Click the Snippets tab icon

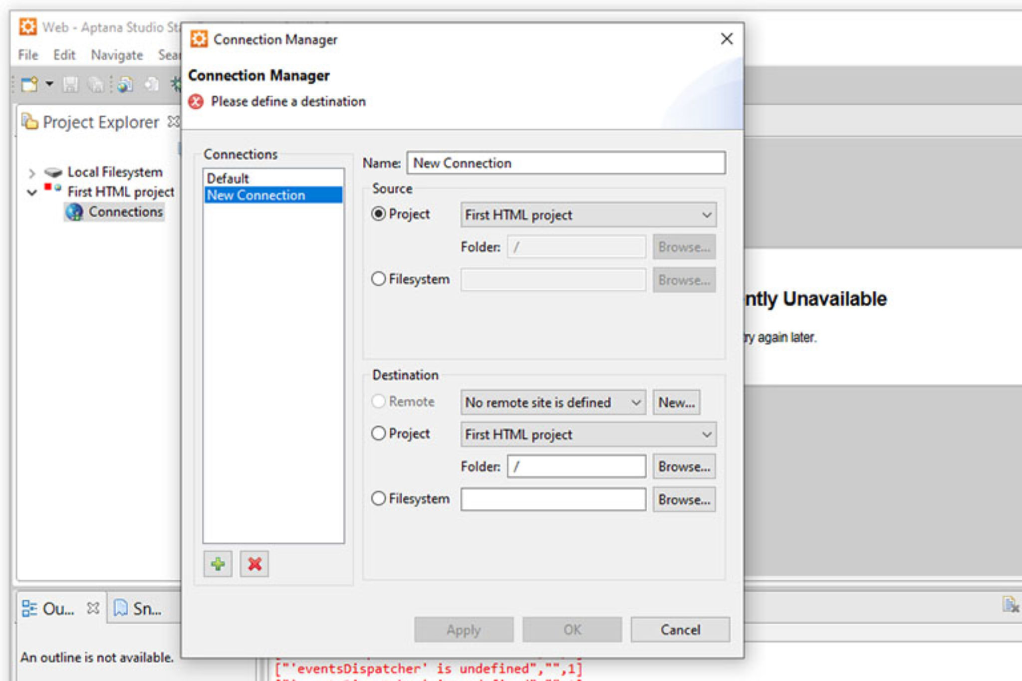(x=121, y=608)
